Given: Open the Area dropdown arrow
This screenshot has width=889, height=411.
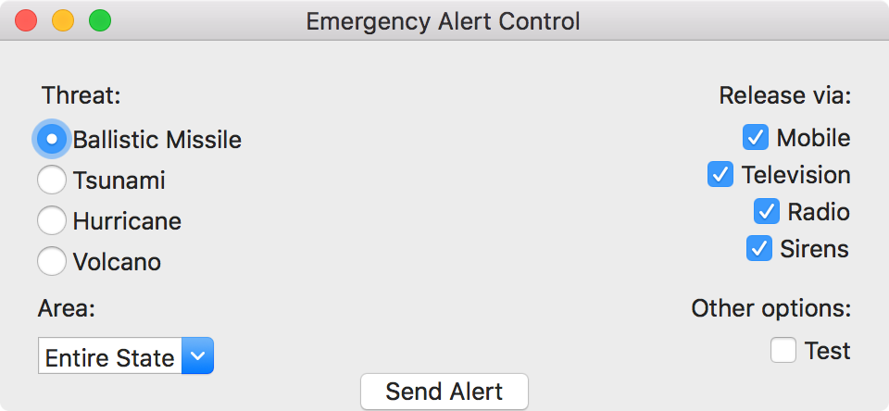Looking at the screenshot, I should pyautogui.click(x=197, y=356).
